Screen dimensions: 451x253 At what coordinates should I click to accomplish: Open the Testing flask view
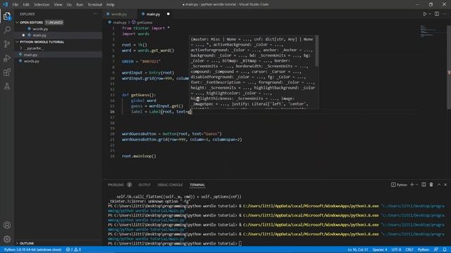(x=7, y=86)
